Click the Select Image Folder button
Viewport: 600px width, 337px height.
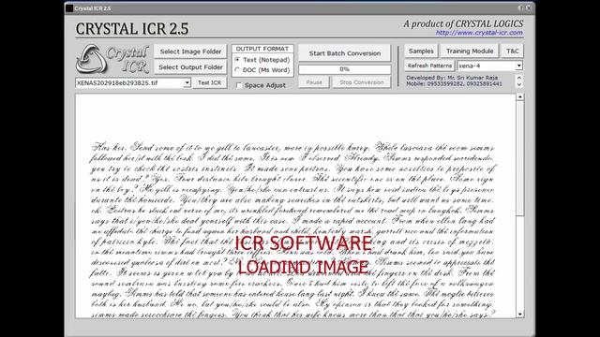coord(190,51)
